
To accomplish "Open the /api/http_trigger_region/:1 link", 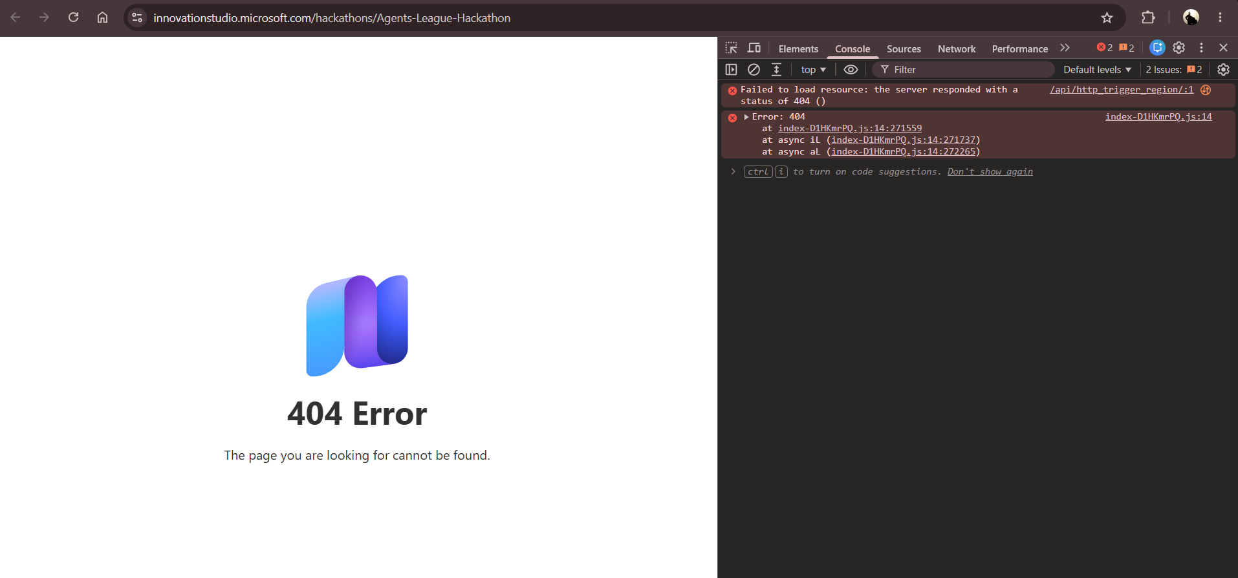I will [1122, 90].
